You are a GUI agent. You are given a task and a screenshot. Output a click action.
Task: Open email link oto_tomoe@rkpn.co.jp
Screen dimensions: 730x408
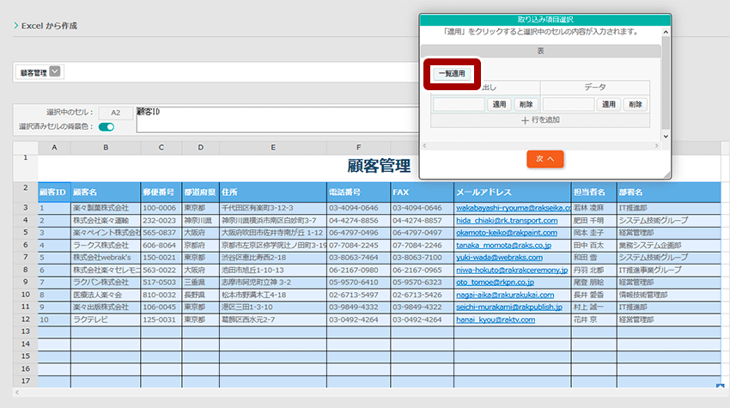pos(495,283)
